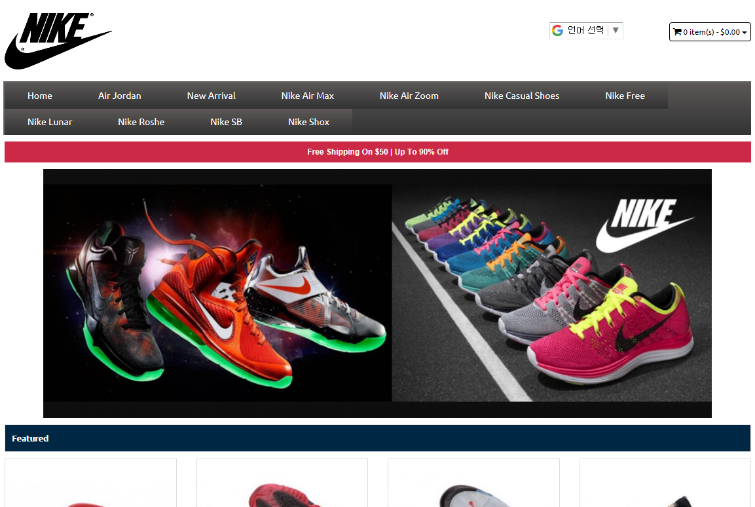The width and height of the screenshot is (755, 507).
Task: Open the second featured product with red shoe
Action: [282, 483]
